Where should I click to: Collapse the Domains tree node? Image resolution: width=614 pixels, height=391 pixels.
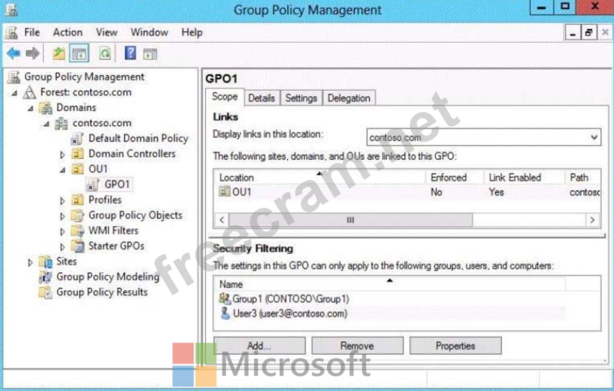point(31,109)
